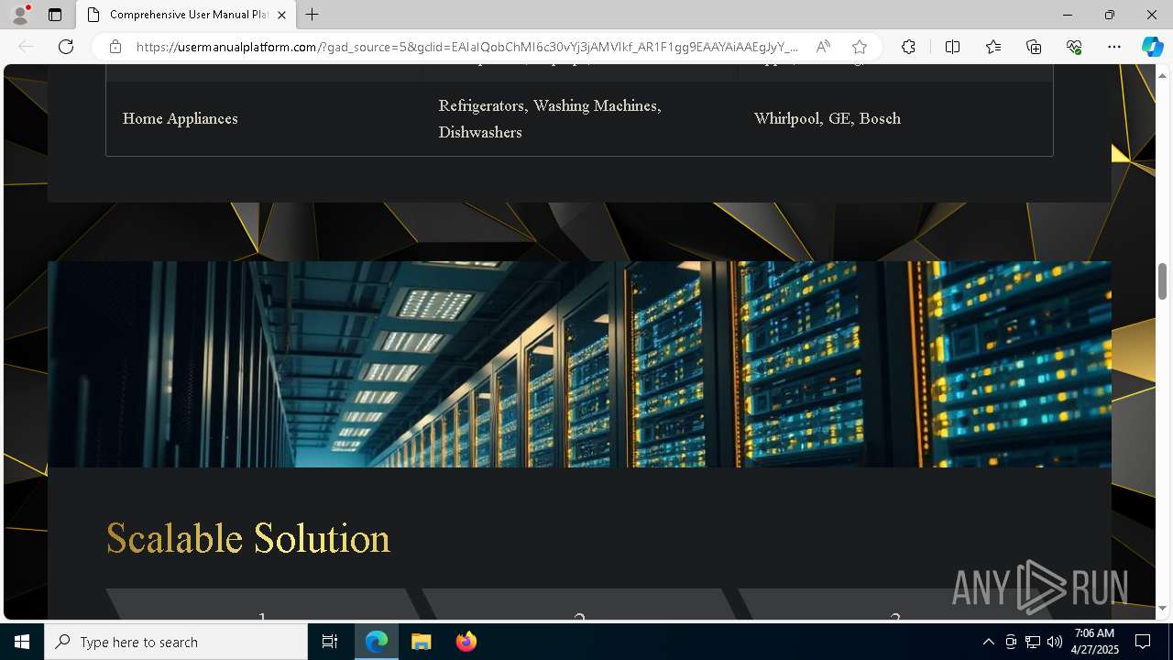The width and height of the screenshot is (1173, 660).
Task: Go back to the previous page
Action: (x=26, y=47)
